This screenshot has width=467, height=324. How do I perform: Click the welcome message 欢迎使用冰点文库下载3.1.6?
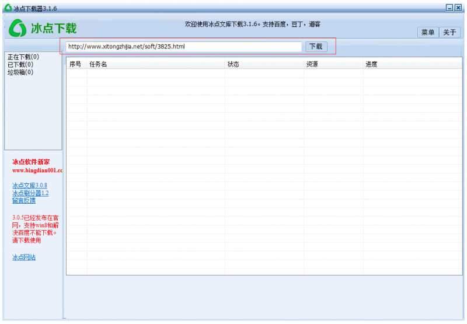pos(253,24)
